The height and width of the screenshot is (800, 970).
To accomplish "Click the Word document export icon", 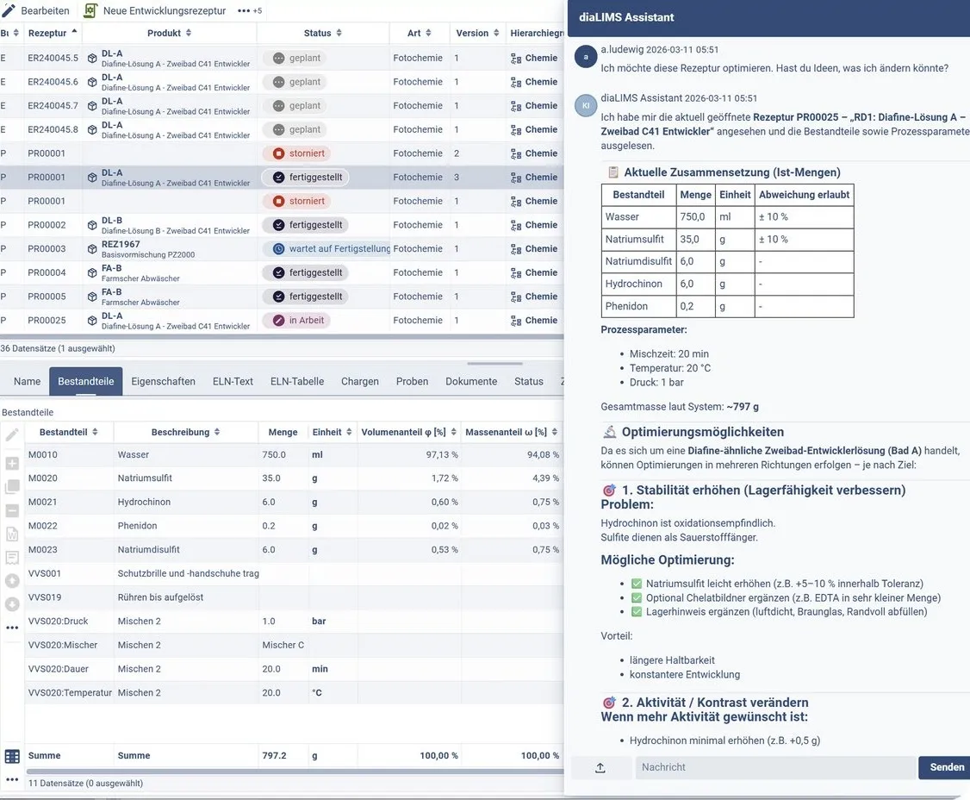I will 12,534.
